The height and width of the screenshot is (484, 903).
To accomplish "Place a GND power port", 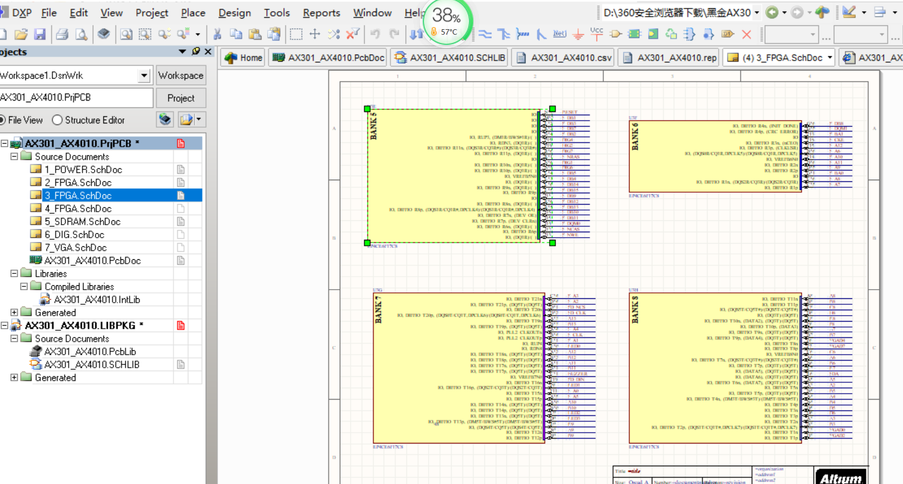I will click(x=578, y=35).
